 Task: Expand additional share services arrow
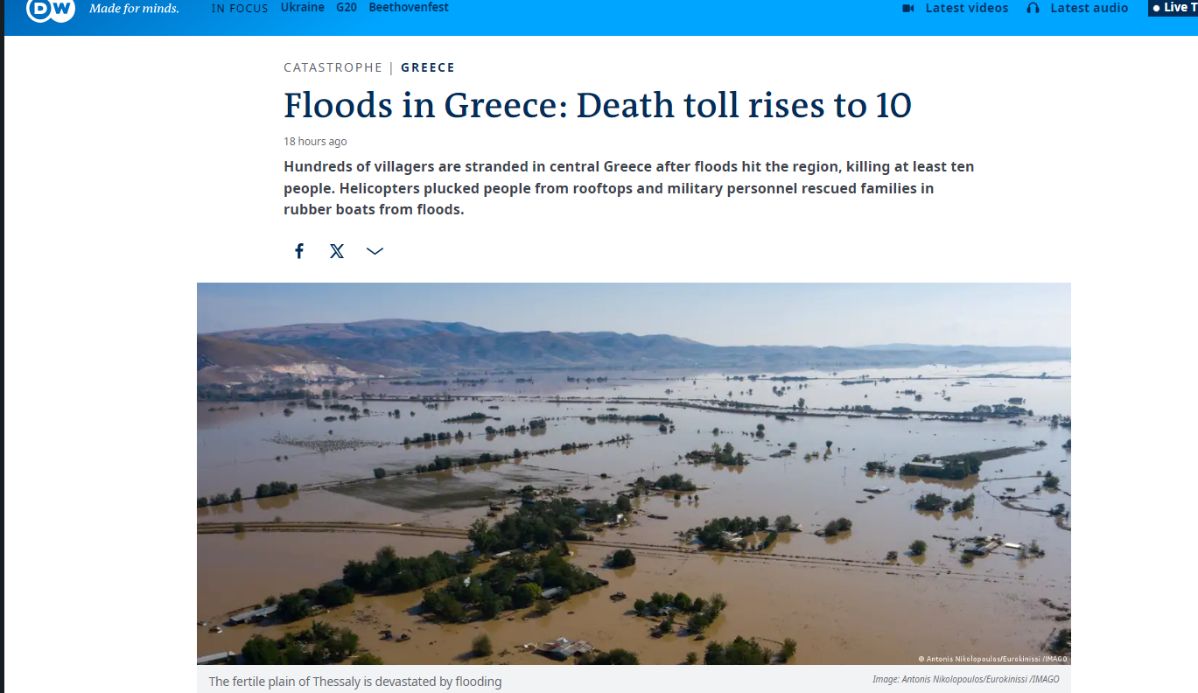375,251
